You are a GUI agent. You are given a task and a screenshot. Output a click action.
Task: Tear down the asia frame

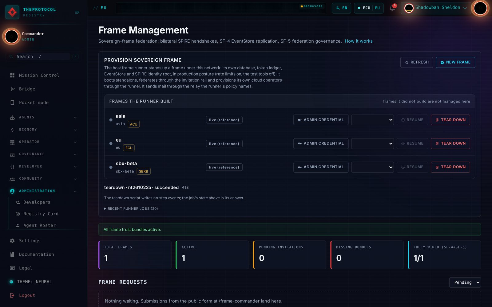click(x=450, y=120)
